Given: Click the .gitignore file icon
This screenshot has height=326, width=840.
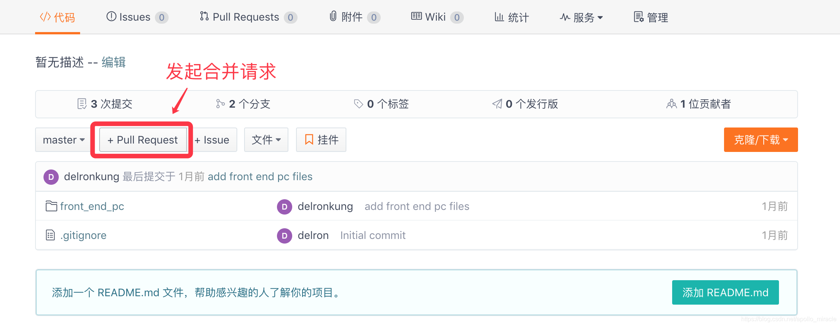Looking at the screenshot, I should click(x=50, y=235).
